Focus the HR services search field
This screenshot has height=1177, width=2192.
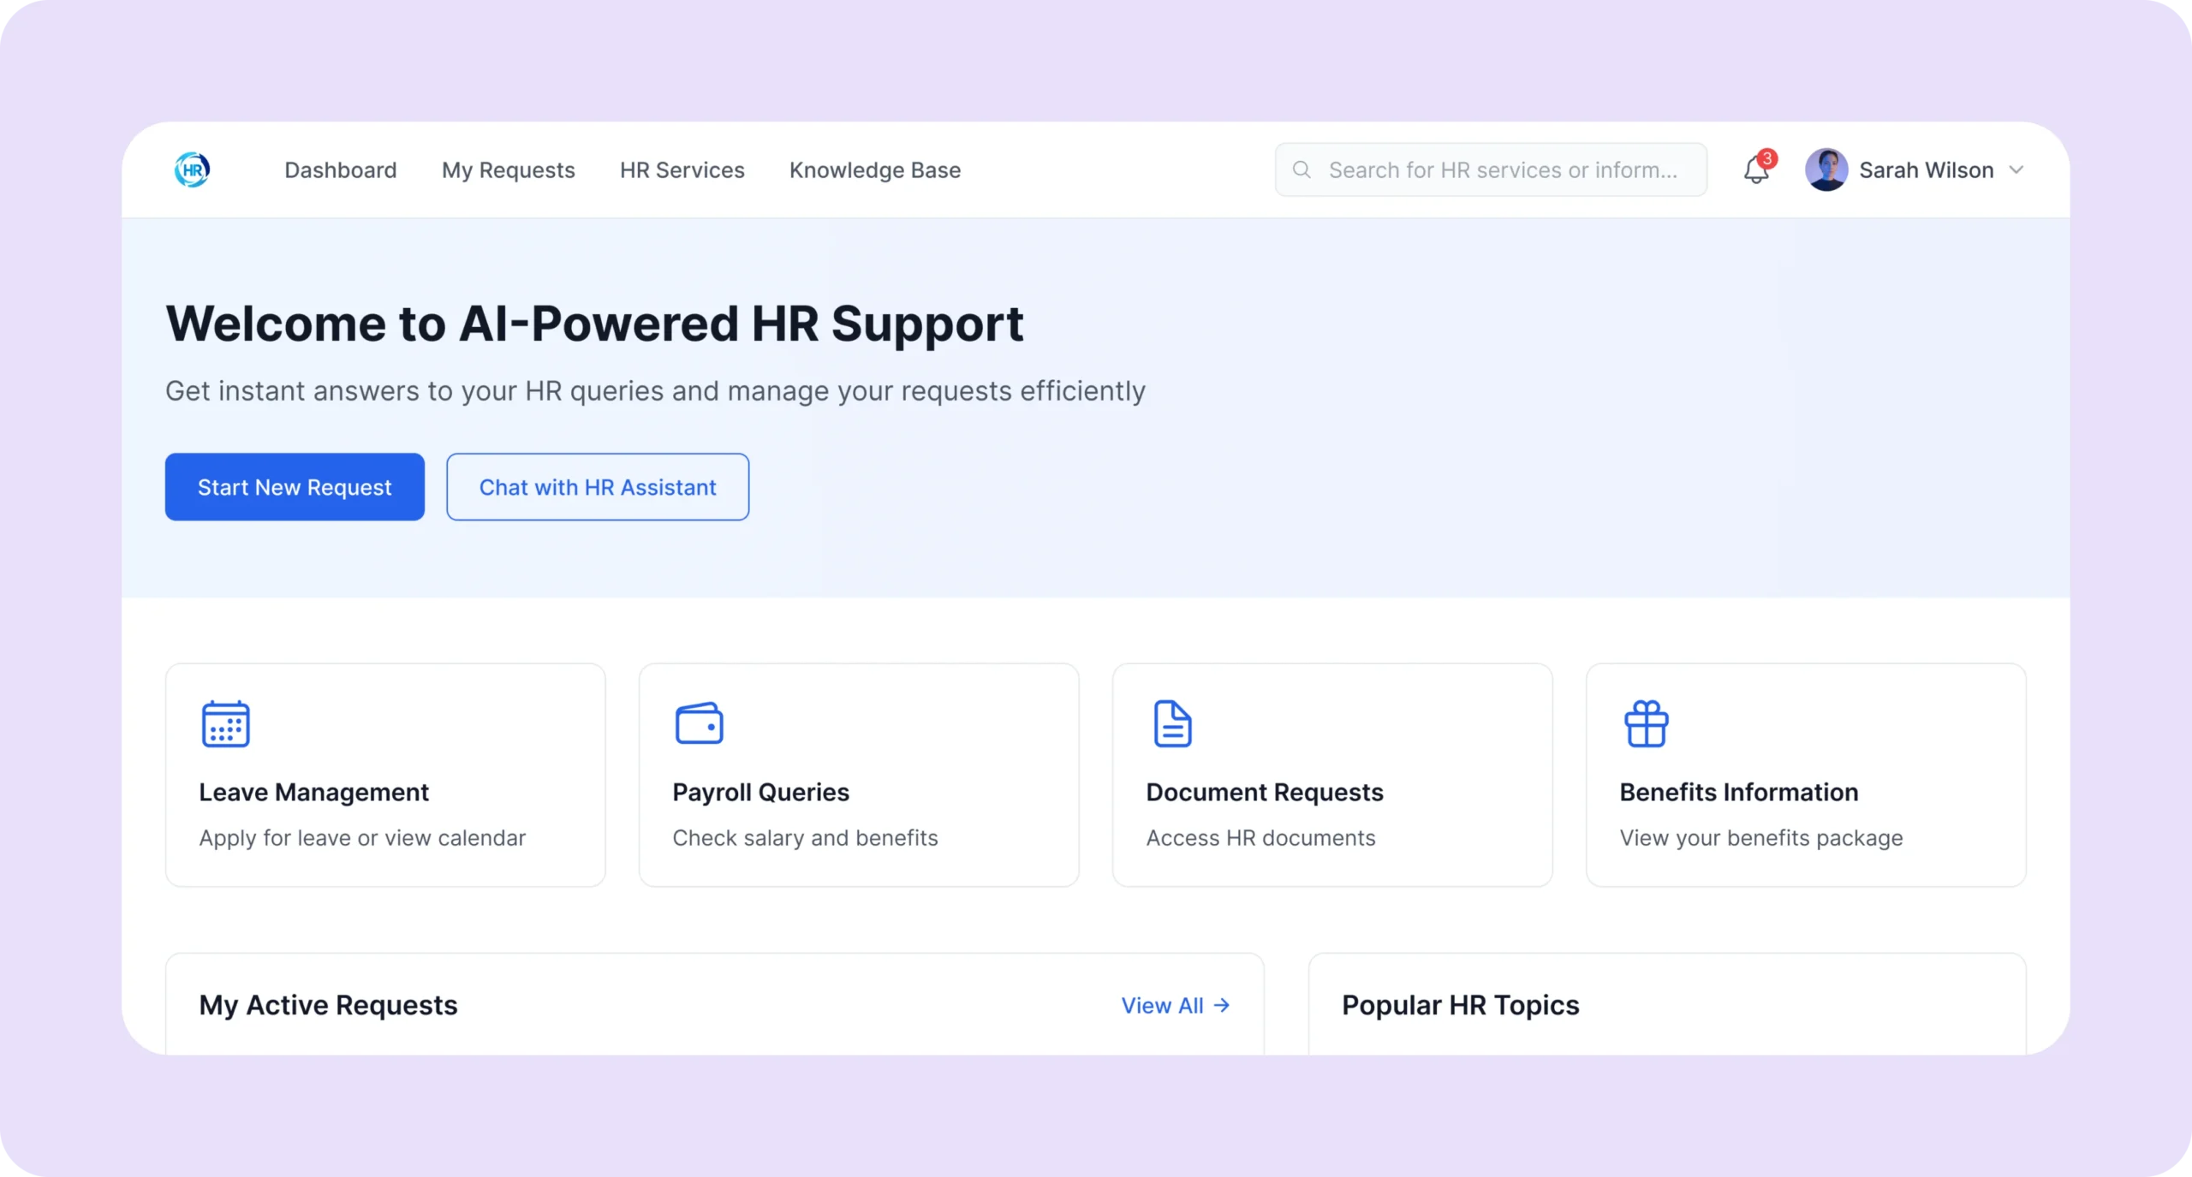(1503, 169)
